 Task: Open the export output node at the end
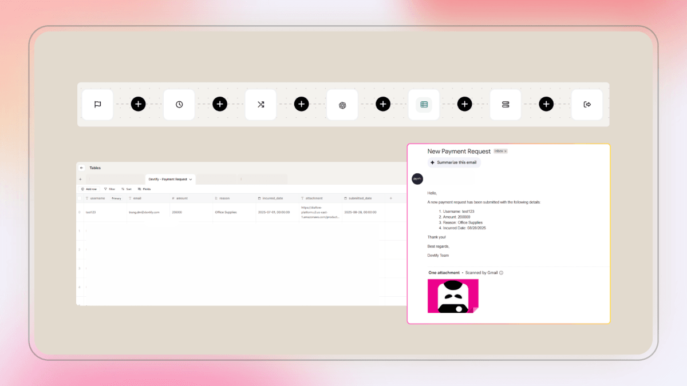click(587, 104)
